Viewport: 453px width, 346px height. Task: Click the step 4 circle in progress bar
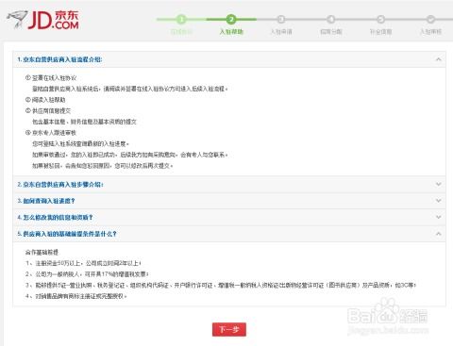tap(331, 20)
